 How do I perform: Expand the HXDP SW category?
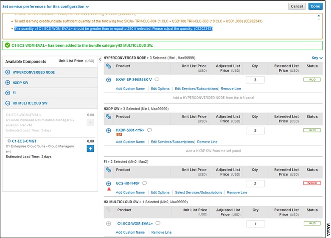point(8,83)
